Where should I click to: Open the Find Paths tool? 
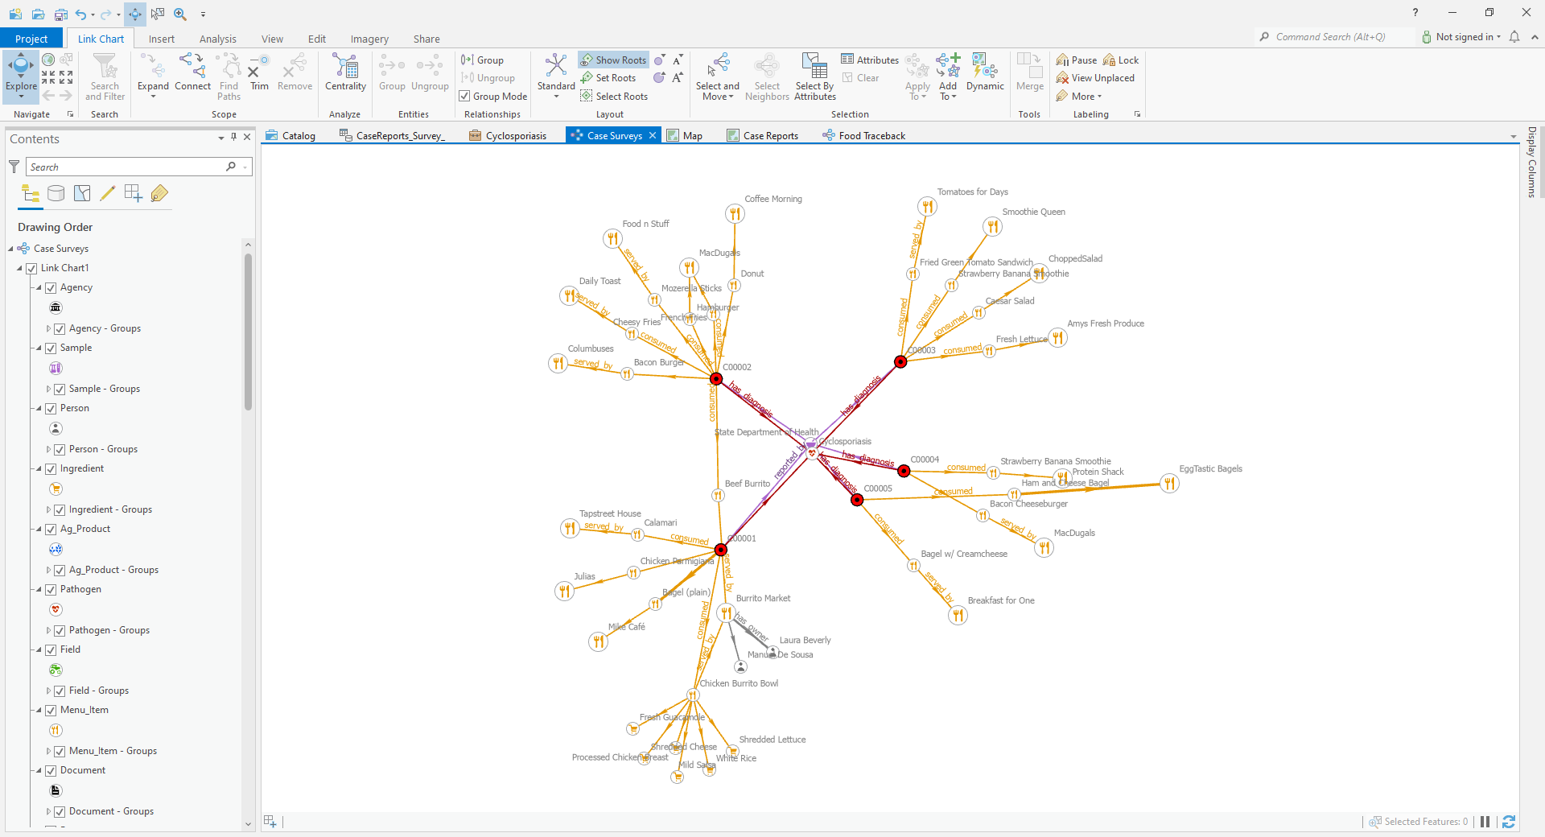(x=228, y=76)
